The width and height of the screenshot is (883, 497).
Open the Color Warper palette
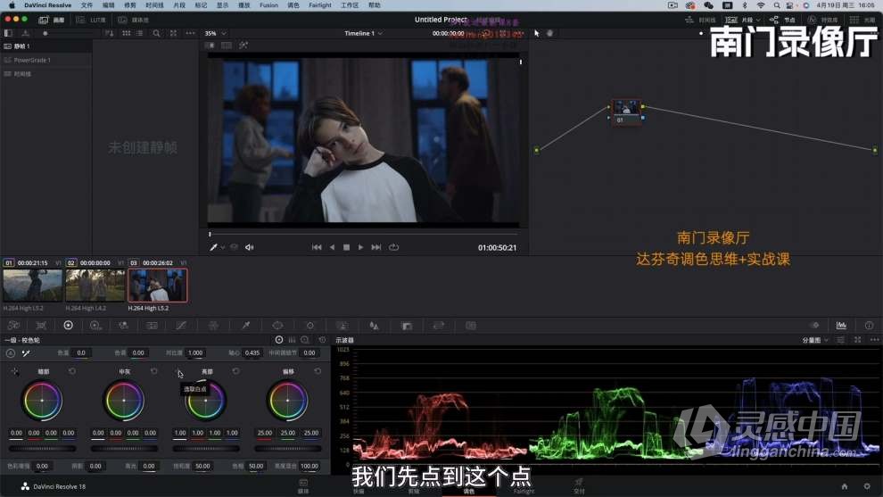[x=213, y=325]
